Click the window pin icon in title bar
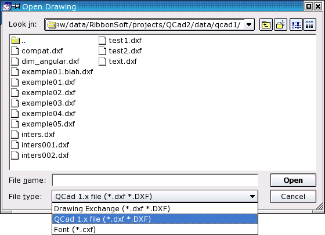Screen dimensions: 325x235 coord(16,6)
